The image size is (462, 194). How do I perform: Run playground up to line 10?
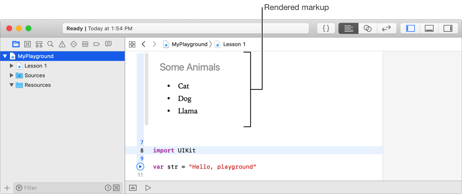pos(140,166)
